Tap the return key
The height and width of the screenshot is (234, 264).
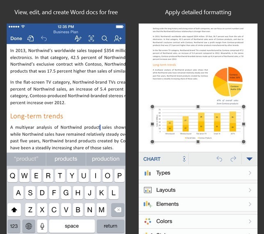(x=110, y=226)
